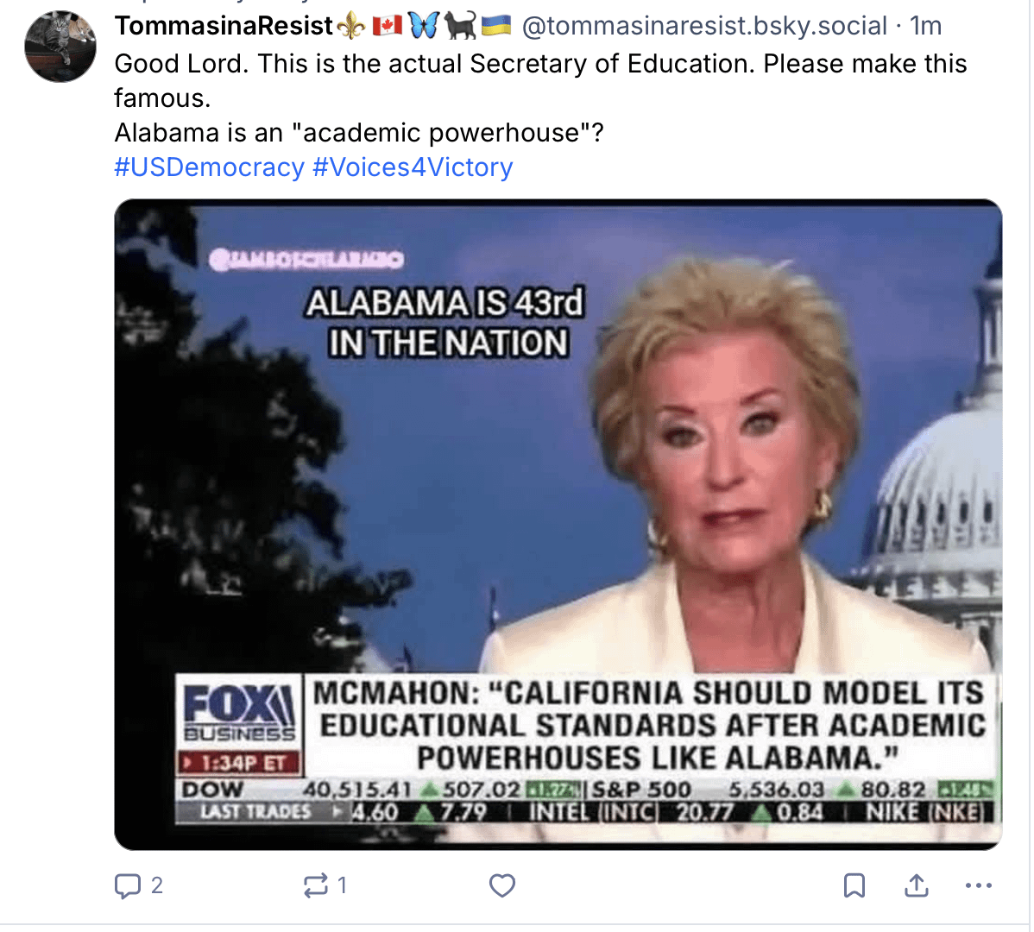Screen dimensions: 1034x932
Task: Open the #USDemocracy hashtag
Action: tap(209, 167)
